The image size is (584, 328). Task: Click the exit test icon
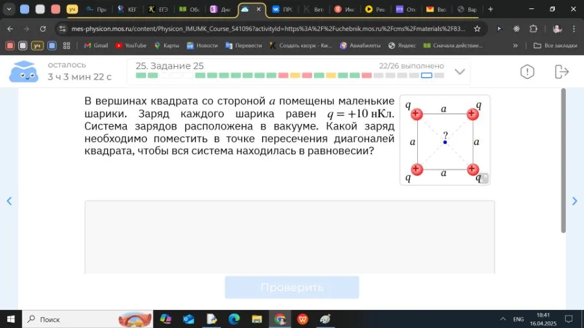pyautogui.click(x=561, y=71)
